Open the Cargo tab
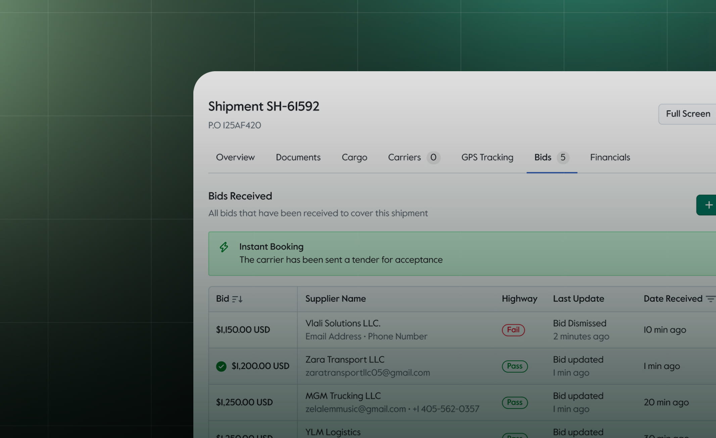The width and height of the screenshot is (716, 438). (354, 157)
